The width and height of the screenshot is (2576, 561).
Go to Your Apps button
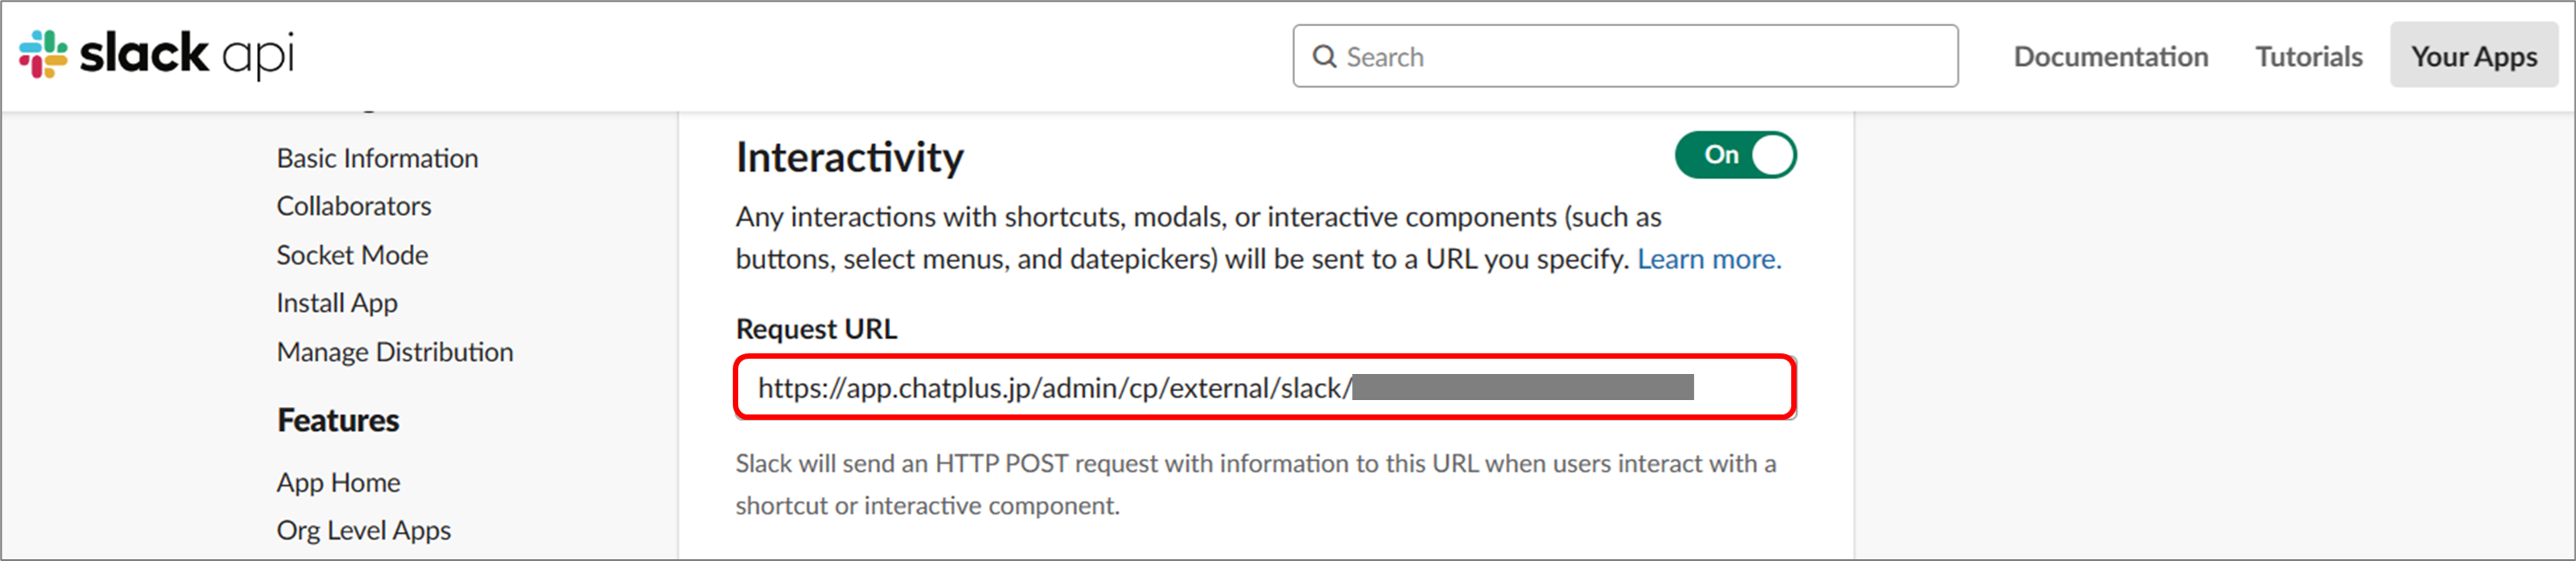click(x=2473, y=56)
